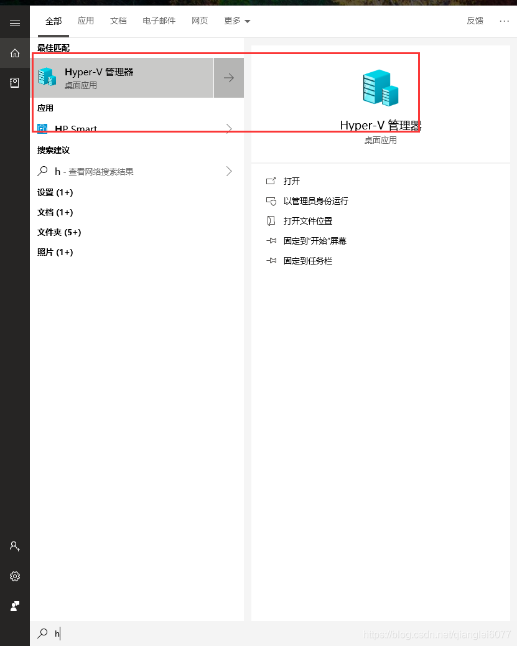Viewport: 517px width, 646px height.
Task: Click the magnifier icon in the search box
Action: (x=42, y=633)
